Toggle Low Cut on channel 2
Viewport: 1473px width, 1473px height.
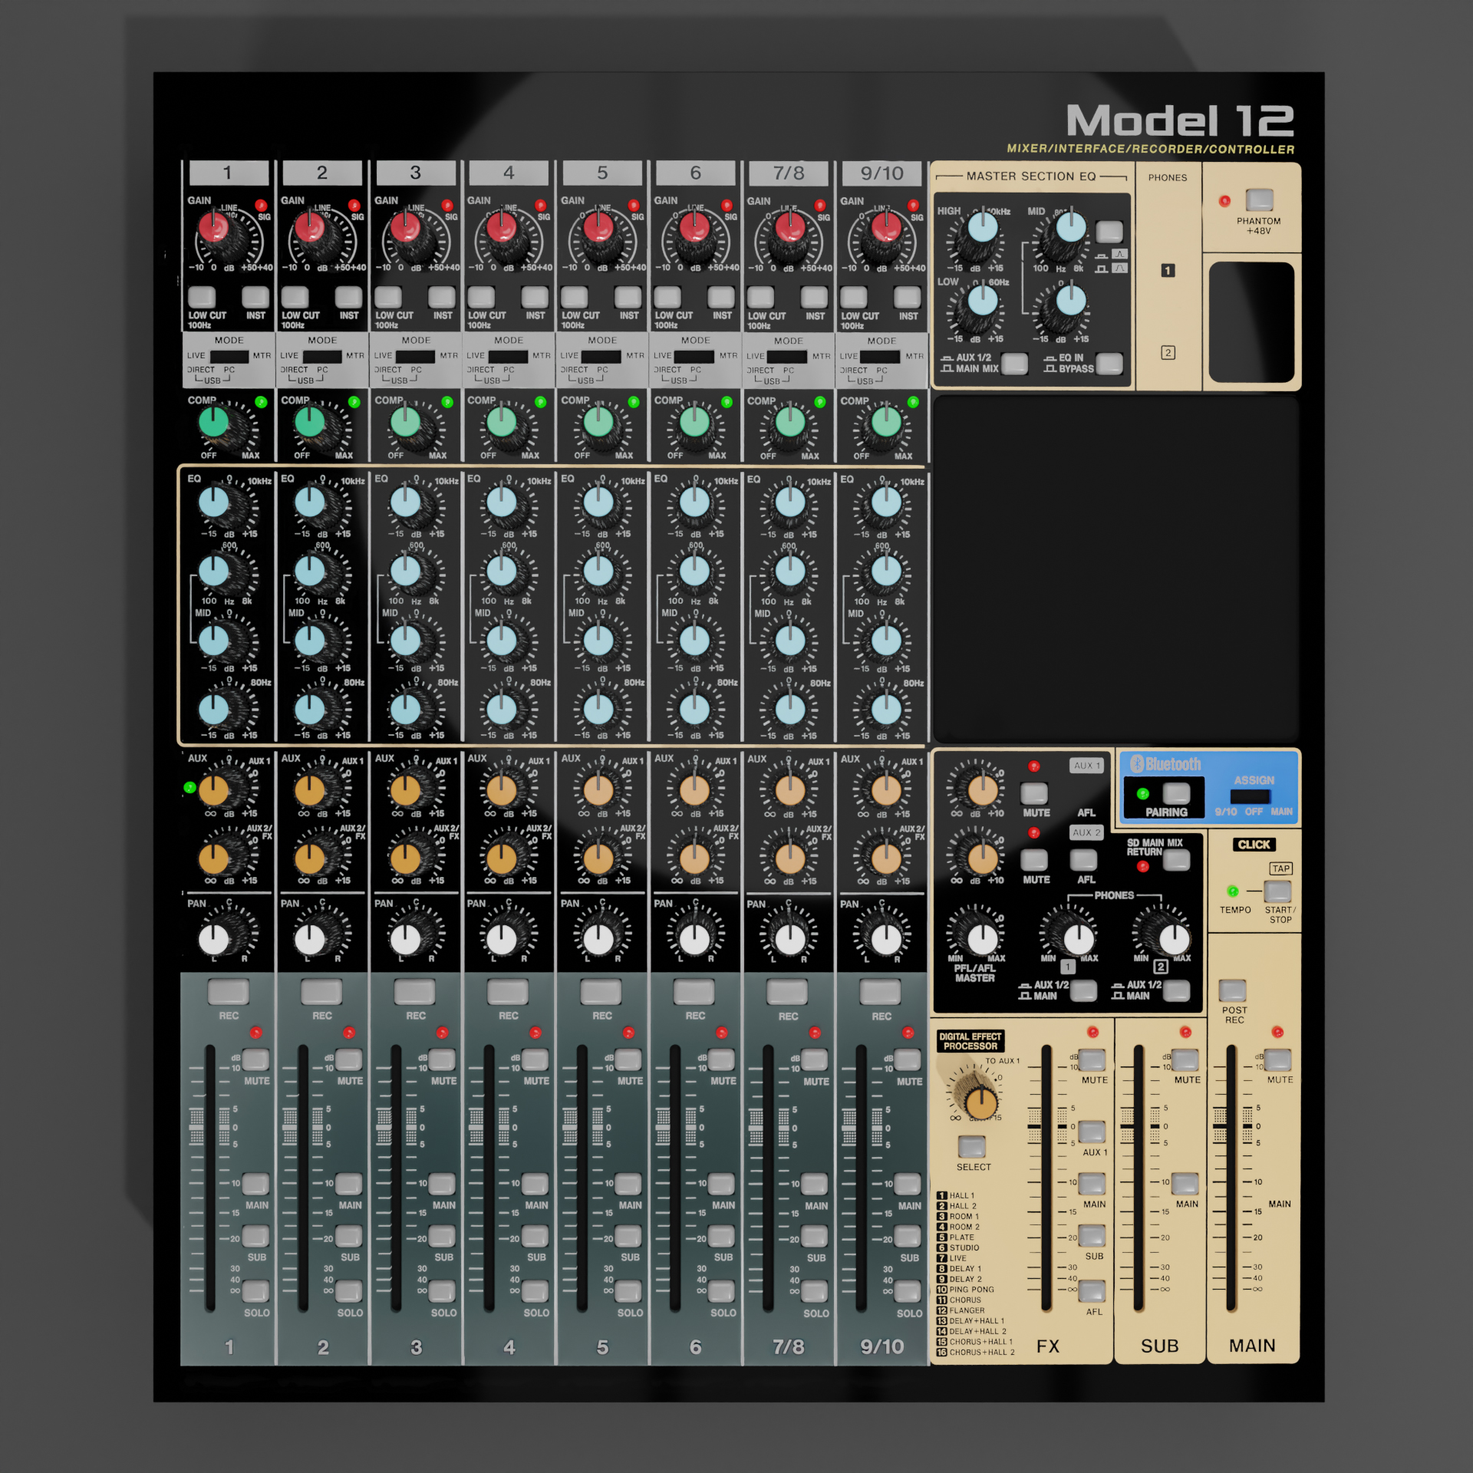295,297
